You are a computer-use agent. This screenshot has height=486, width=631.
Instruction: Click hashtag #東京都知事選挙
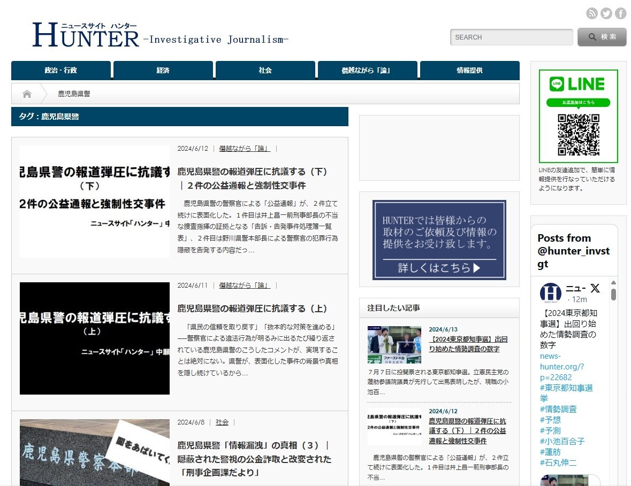(x=566, y=393)
